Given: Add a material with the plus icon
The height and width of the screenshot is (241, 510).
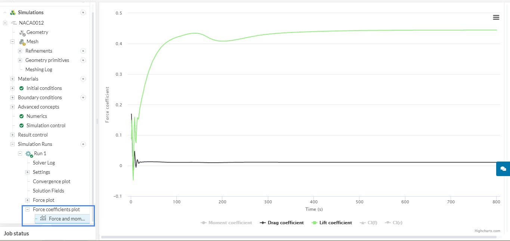Looking at the screenshot, I should coord(83,79).
